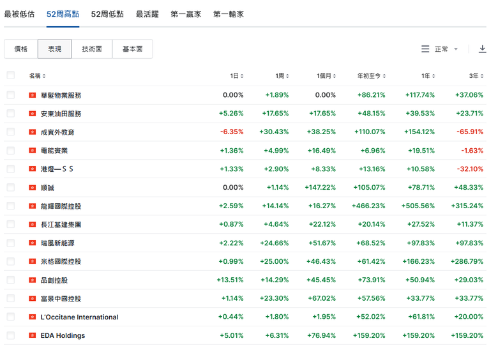Click the flag icon beside 長江基建集團
498x350 pixels.
coord(33,224)
